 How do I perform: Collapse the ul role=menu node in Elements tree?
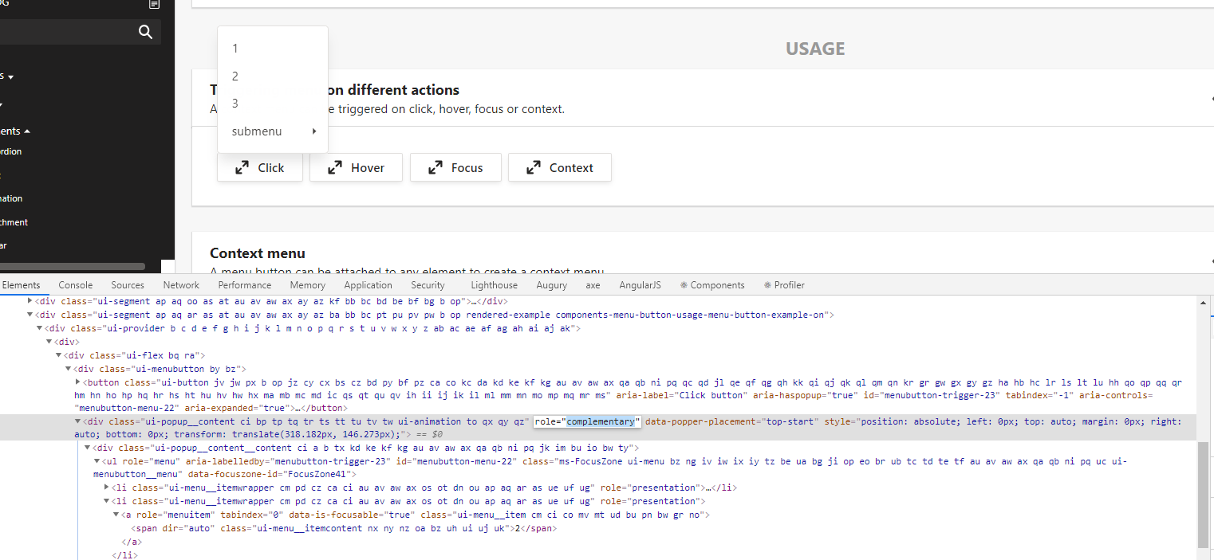coord(96,460)
